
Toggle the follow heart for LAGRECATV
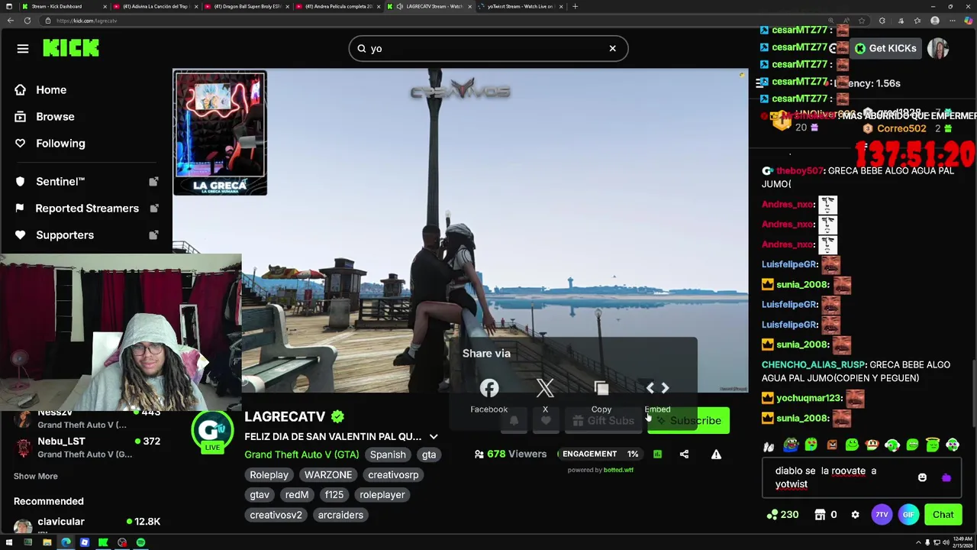click(546, 421)
